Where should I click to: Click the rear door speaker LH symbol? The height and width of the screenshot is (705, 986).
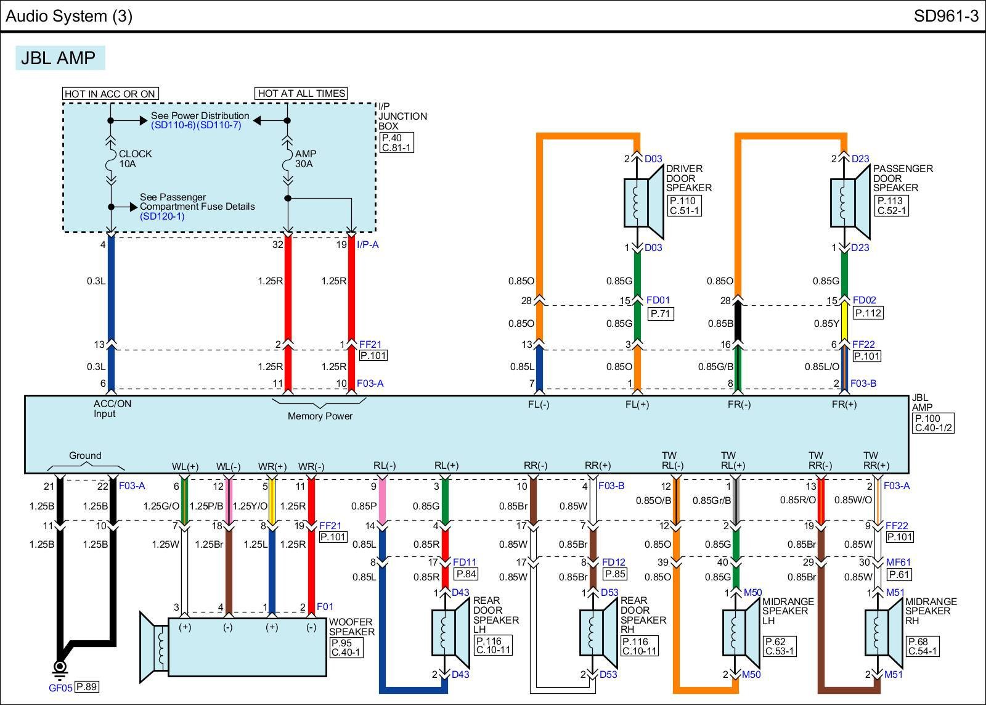click(x=450, y=632)
